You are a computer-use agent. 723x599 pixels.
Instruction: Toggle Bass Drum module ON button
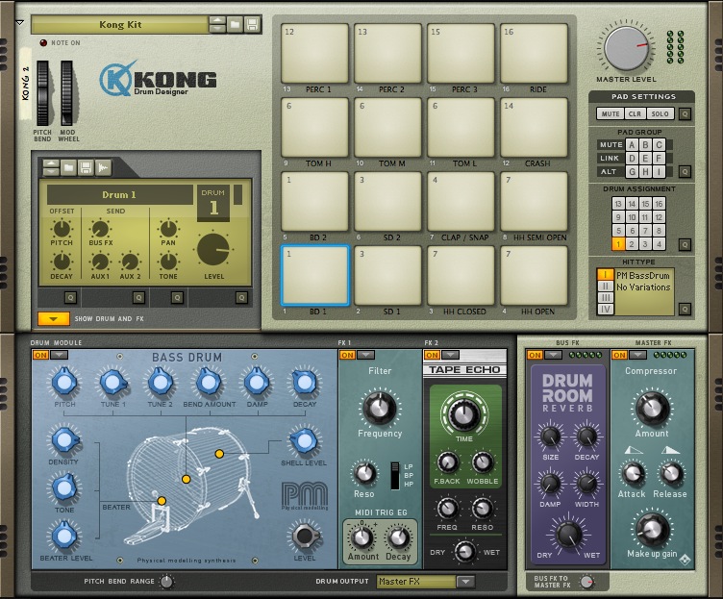[x=40, y=355]
